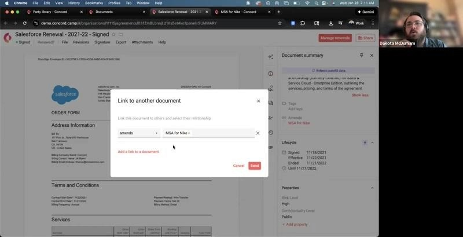Click the Until 11/21/2022 lifecycle entry
The height and width of the screenshot is (237, 463).
pos(302,169)
